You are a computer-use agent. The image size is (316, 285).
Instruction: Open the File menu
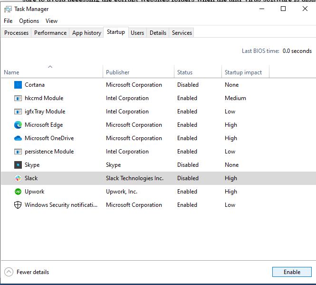8,21
